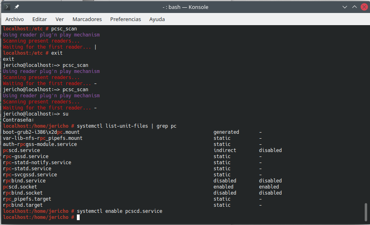Click the window title text 'bash — Konsole'
This screenshot has width=370, height=225.
click(x=185, y=7)
